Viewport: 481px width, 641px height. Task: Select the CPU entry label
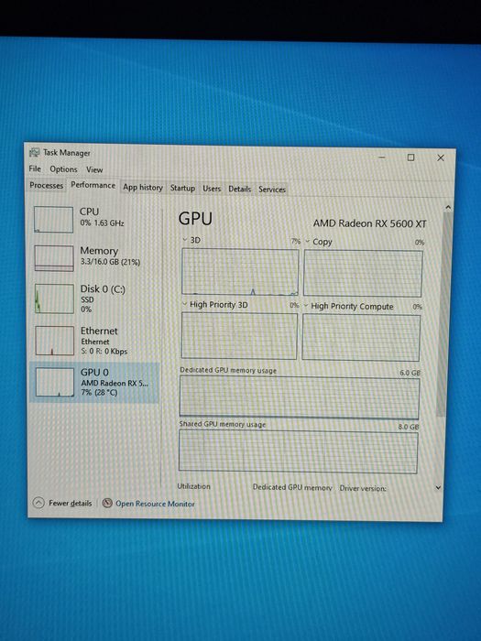[89, 212]
